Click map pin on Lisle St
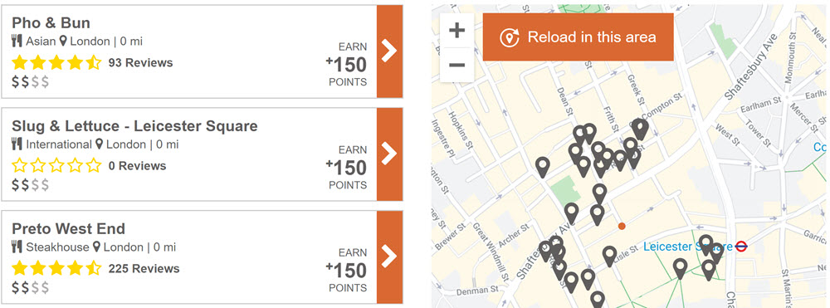Viewport: 830px width, 308px height. coord(610,257)
